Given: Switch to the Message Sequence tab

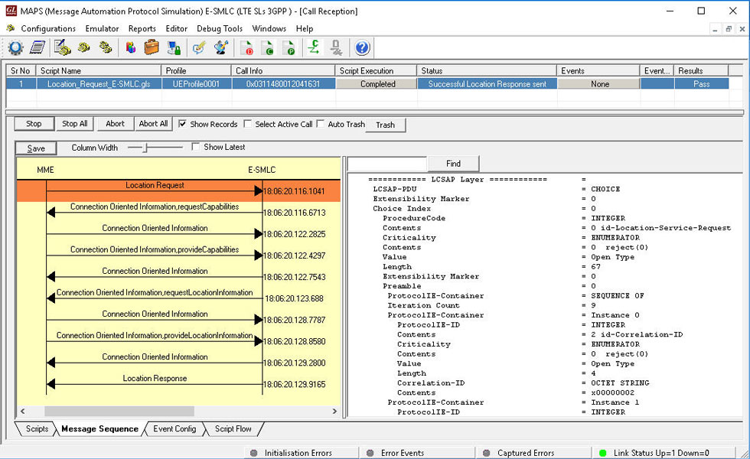Looking at the screenshot, I should (99, 429).
